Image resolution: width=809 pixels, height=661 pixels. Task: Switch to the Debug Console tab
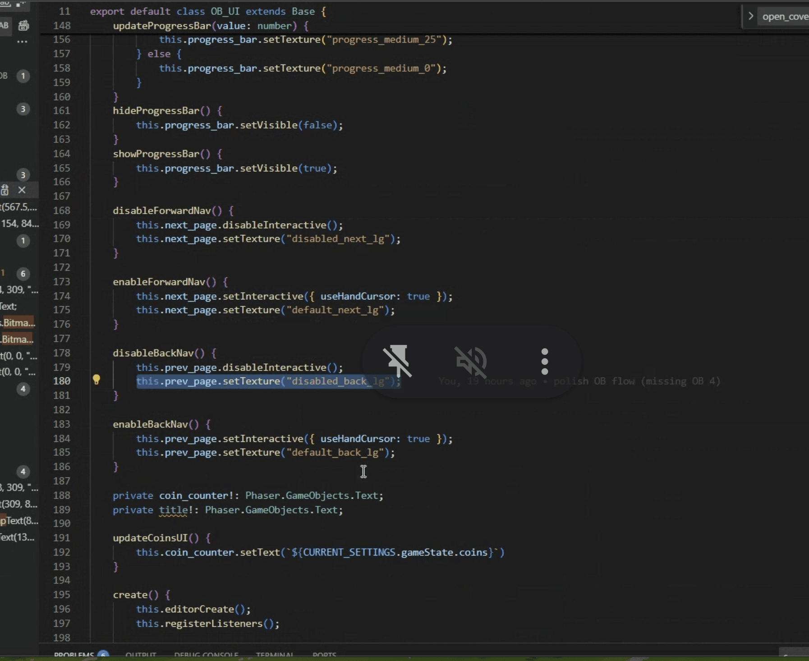pos(206,654)
